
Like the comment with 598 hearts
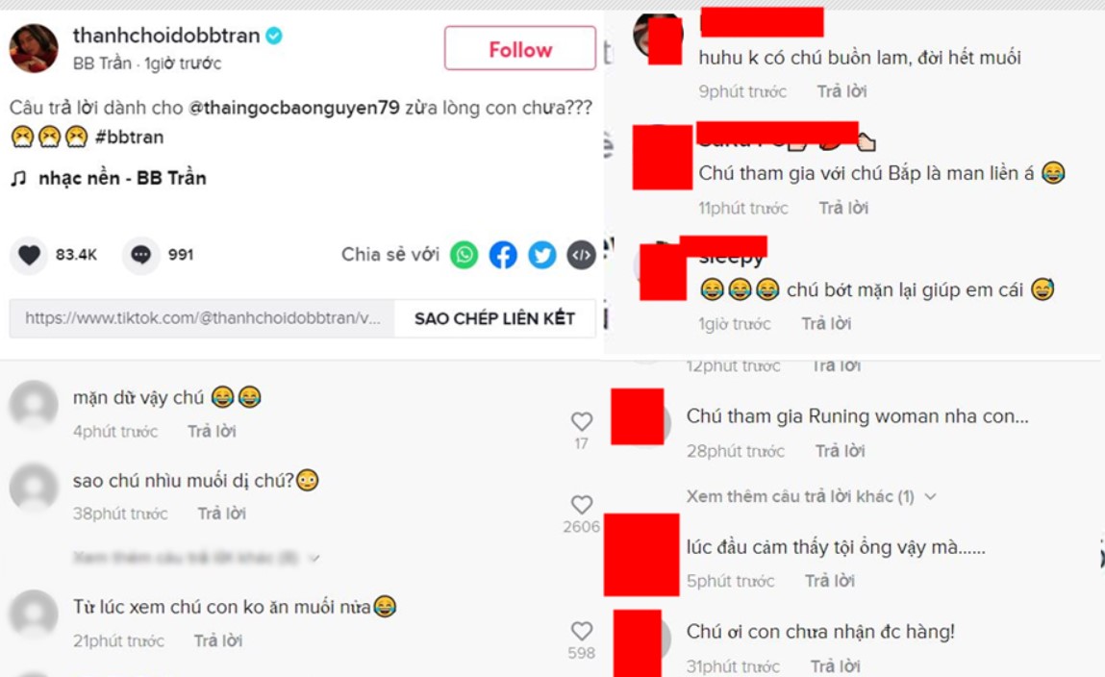pos(582,631)
